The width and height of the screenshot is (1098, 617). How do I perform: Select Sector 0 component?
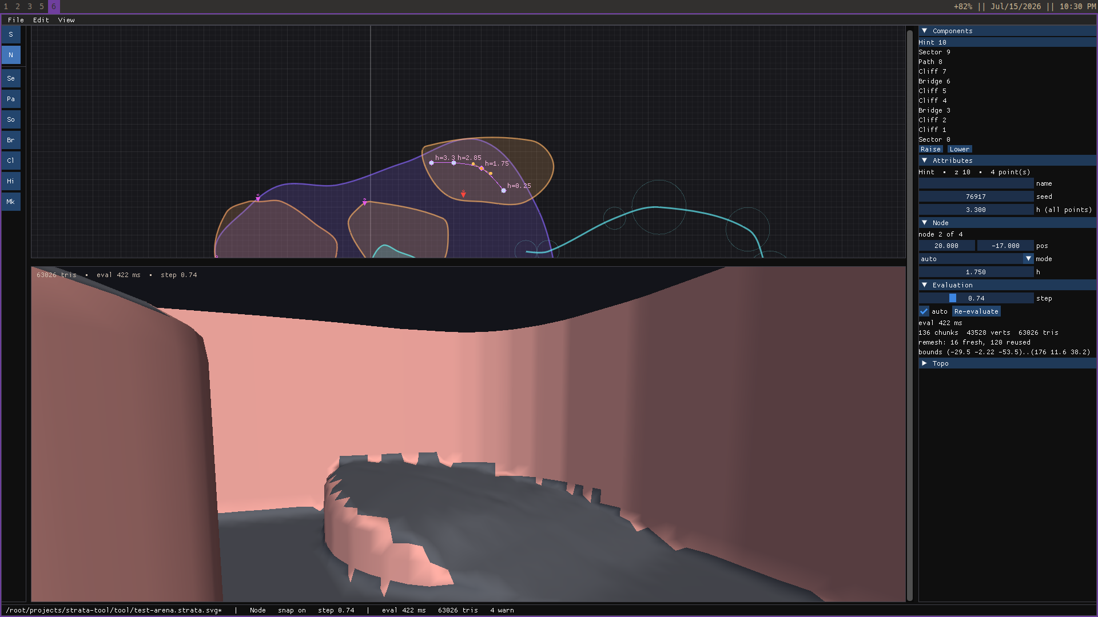(1007, 139)
